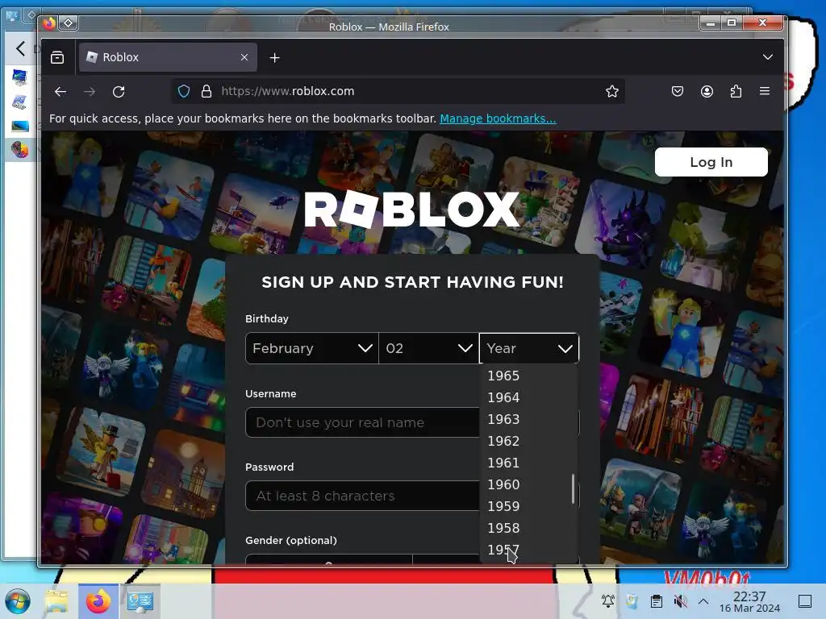
Task: Toggle the title bar pin diamond icon
Action: click(69, 23)
